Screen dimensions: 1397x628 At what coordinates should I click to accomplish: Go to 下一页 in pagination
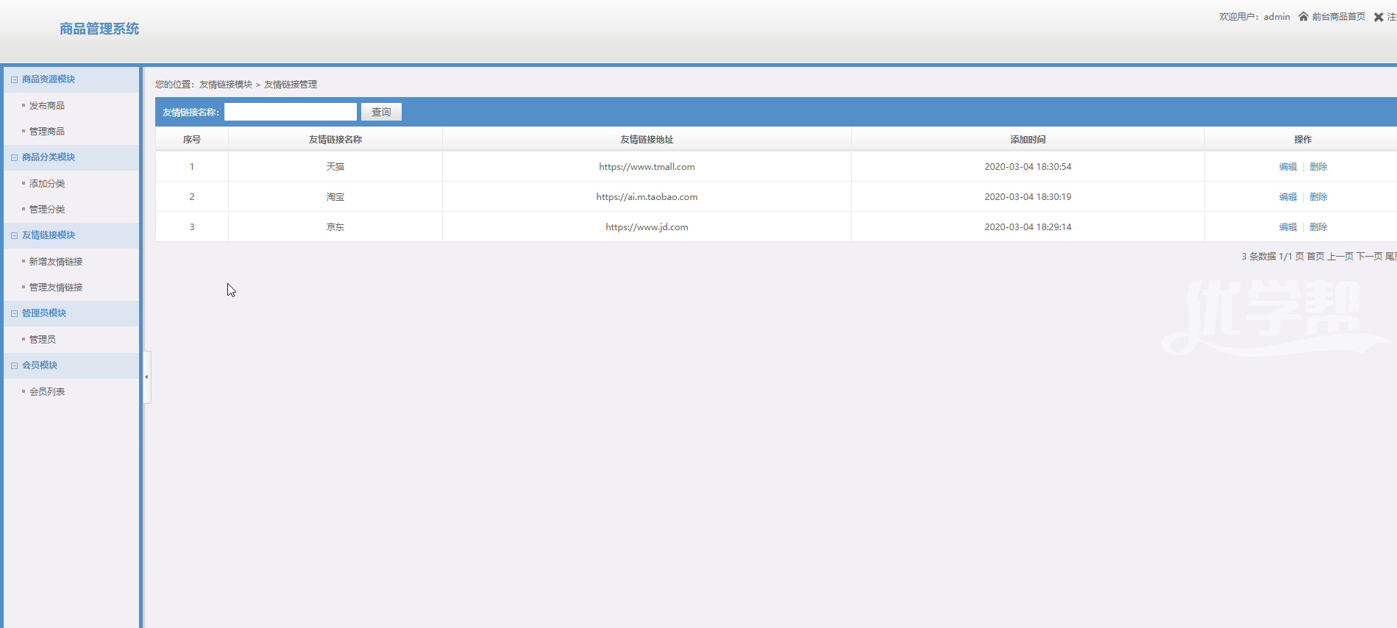pos(1369,257)
